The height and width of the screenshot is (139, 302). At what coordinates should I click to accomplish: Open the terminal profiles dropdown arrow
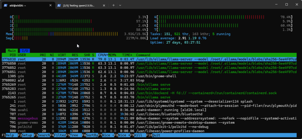(120, 5)
